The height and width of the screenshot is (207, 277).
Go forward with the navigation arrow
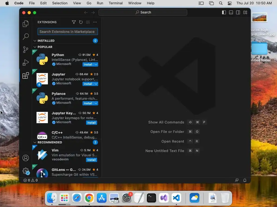point(93,12)
